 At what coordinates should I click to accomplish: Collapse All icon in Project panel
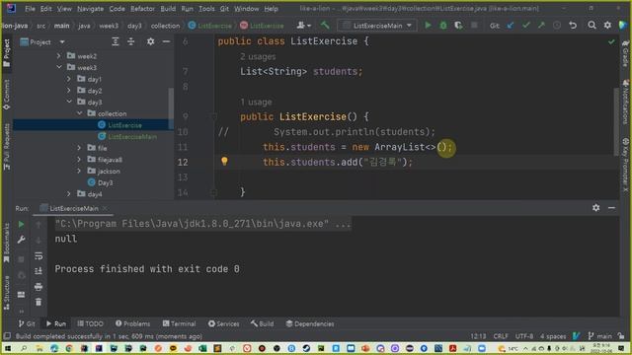tap(131, 41)
